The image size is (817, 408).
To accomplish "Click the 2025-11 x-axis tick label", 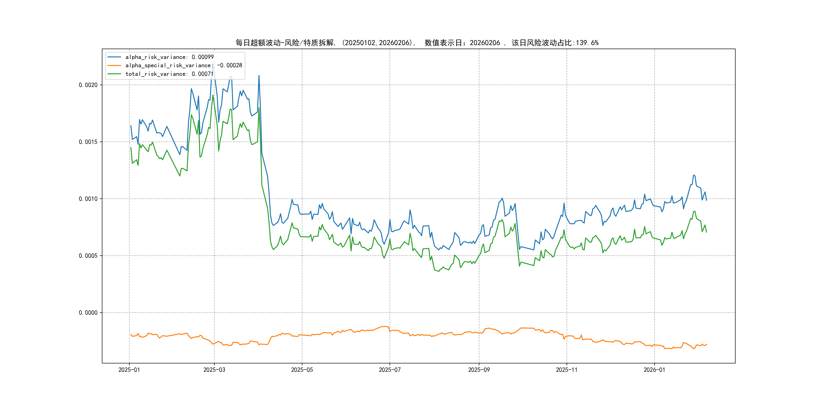I will 567,370.
